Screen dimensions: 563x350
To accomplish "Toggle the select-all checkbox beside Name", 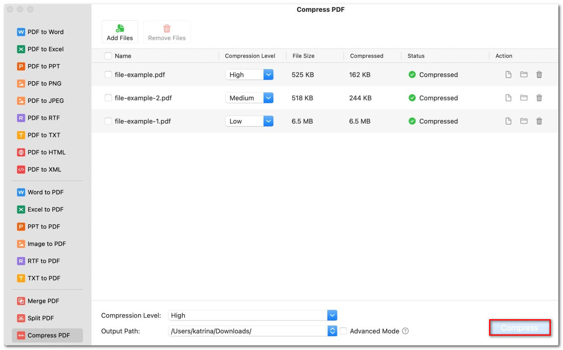I will [108, 56].
